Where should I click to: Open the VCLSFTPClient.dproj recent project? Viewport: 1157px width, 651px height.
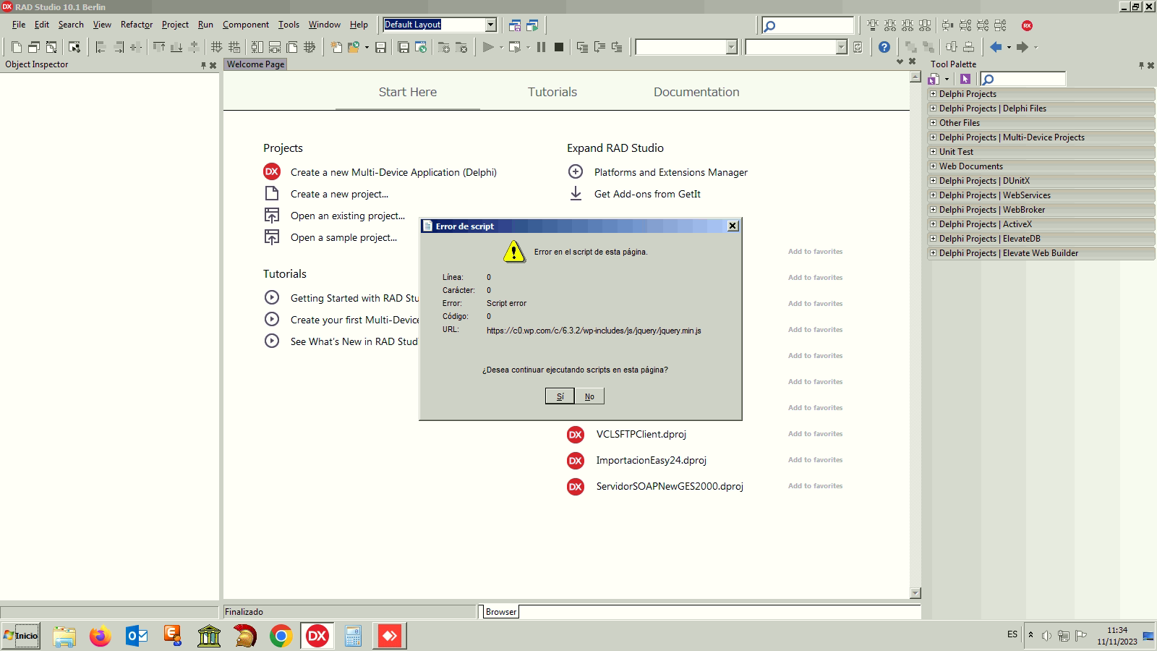point(641,434)
